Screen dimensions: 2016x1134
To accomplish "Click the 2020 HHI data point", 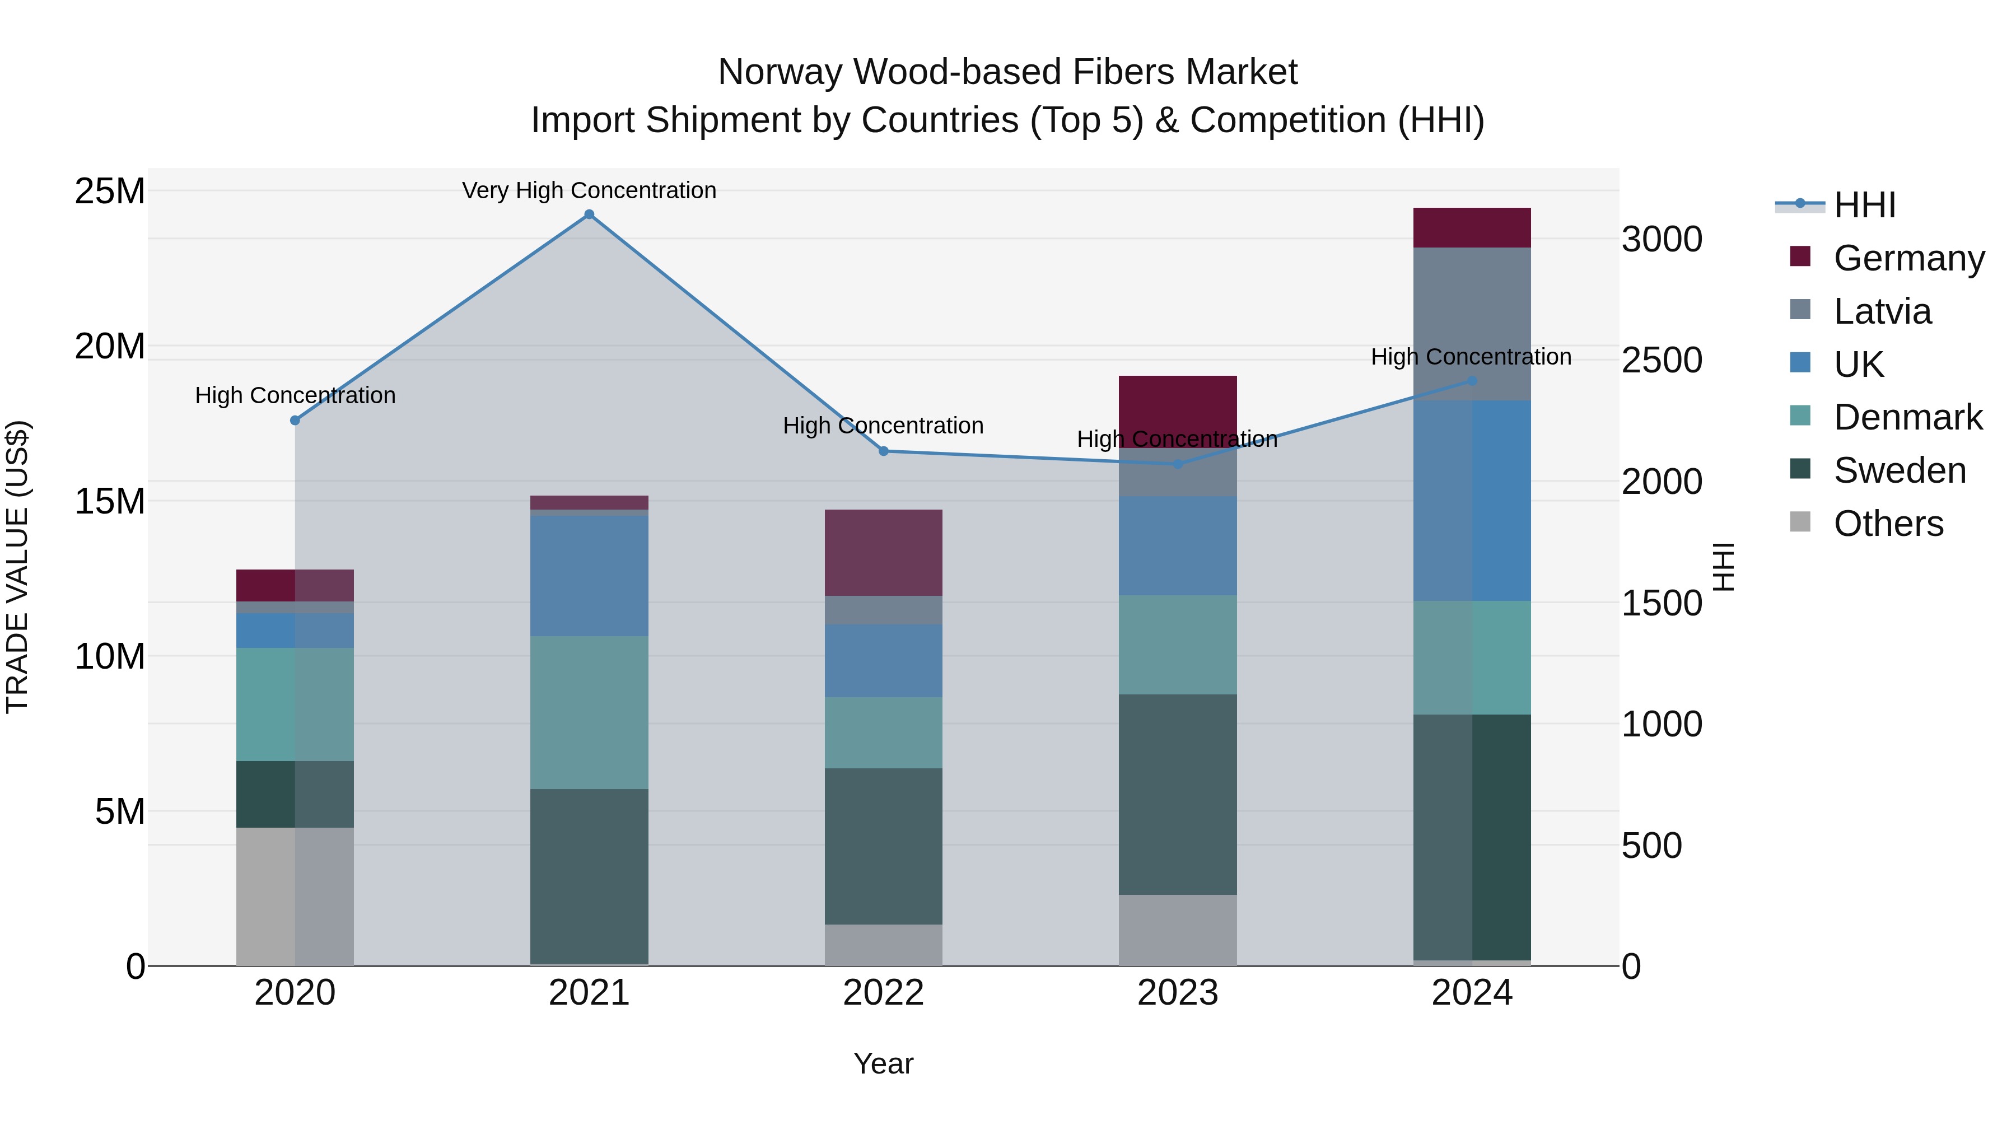I will pyautogui.click(x=295, y=420).
